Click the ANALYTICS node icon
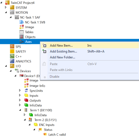139x139 pixels. pyautogui.click(x=12, y=61)
